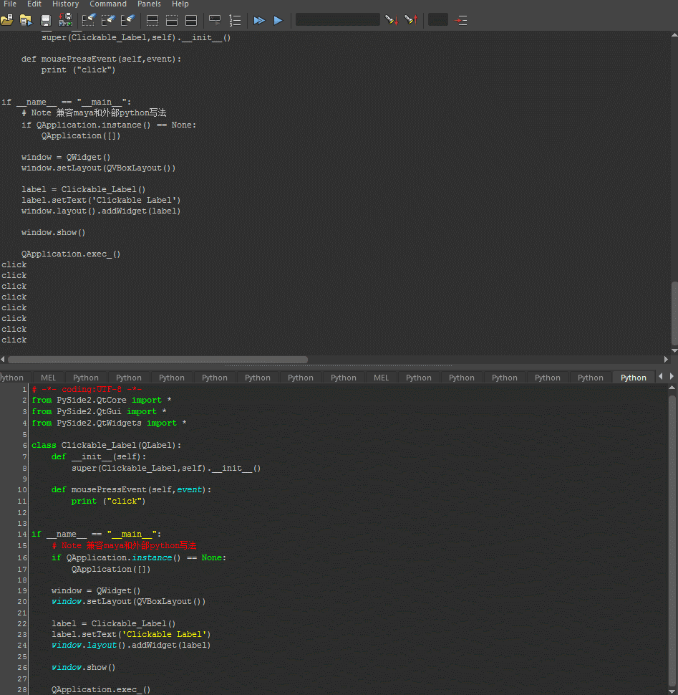Open the History menu
Viewport: 678px width, 695px height.
(x=65, y=4)
